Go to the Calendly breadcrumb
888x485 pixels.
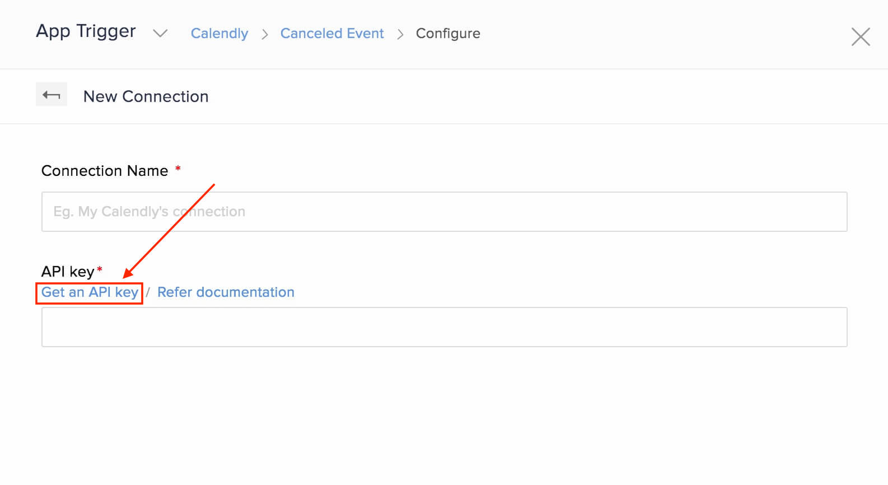click(x=219, y=34)
